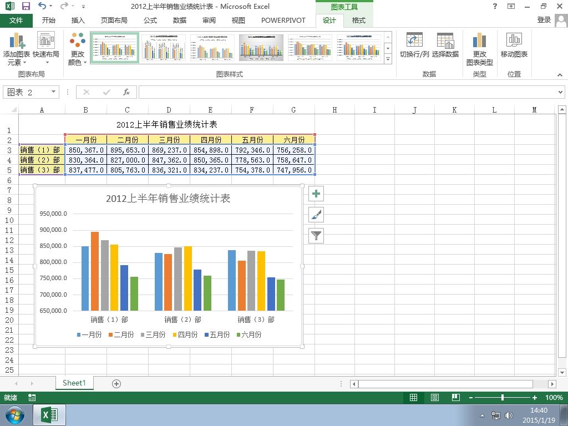This screenshot has width=568, height=426.
Task: Click the Name Box input field
Action: click(27, 92)
